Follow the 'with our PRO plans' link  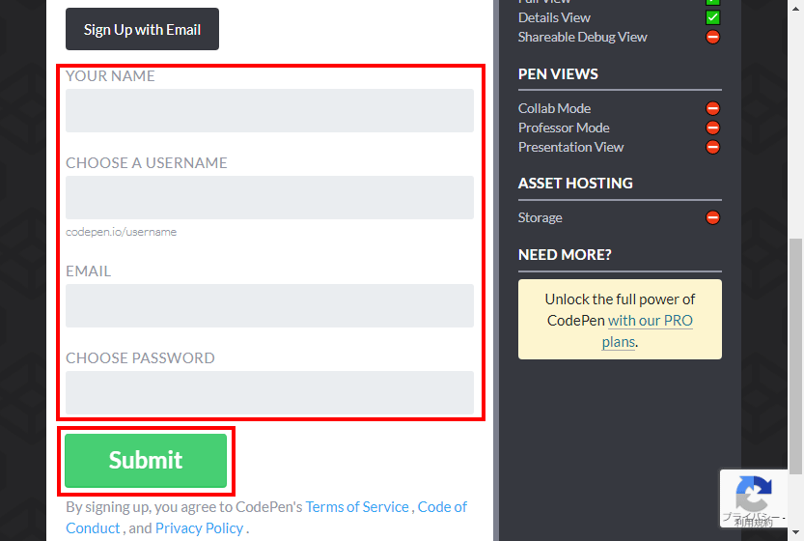pos(650,321)
